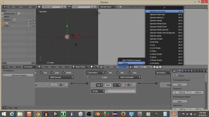Click Camera object icon in outliner
209x117 pixels.
[x=3, y=19]
